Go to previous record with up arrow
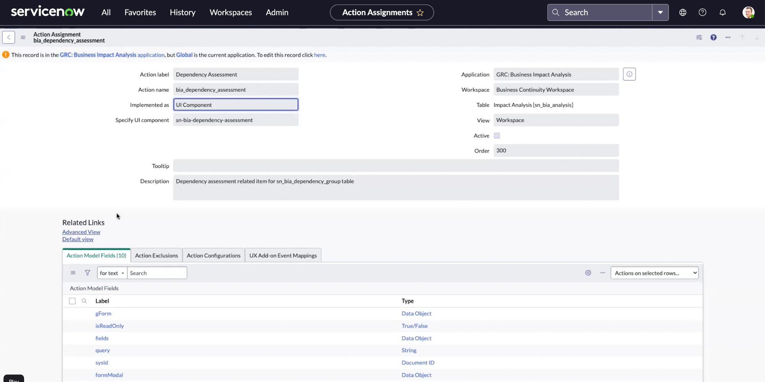 click(742, 37)
